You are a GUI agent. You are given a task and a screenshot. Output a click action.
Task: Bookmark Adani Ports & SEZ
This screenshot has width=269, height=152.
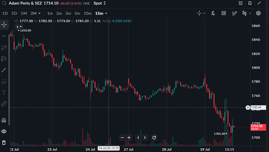tap(250, 3)
